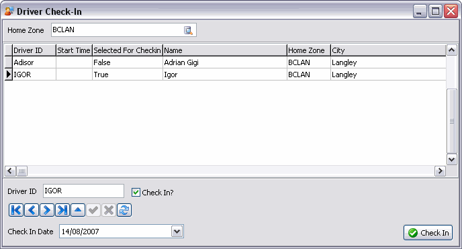The image size is (462, 249).
Task: Click the cancel edit X navigator button
Action: 109,210
